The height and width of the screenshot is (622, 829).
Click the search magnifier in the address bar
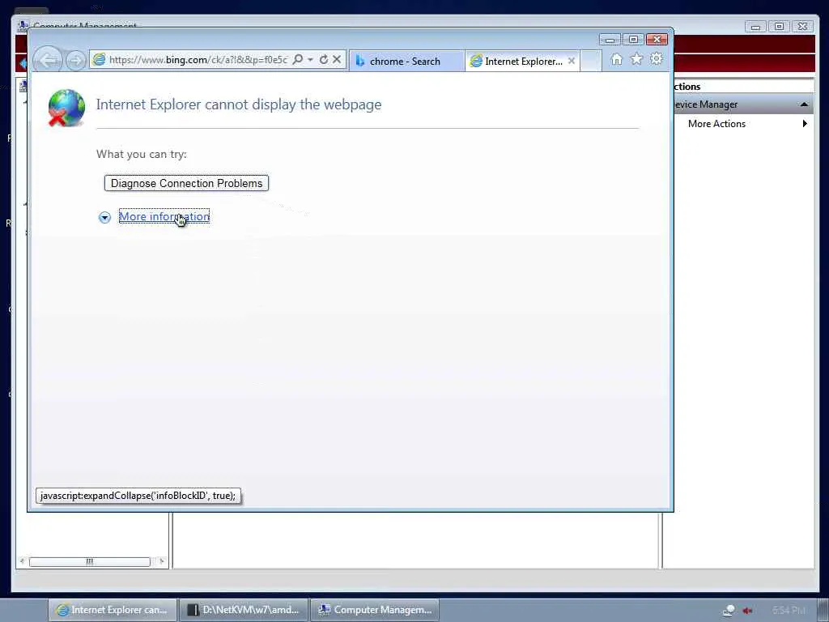298,59
